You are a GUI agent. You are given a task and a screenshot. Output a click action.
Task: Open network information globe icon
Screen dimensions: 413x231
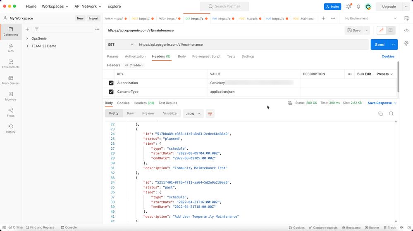pos(290,103)
